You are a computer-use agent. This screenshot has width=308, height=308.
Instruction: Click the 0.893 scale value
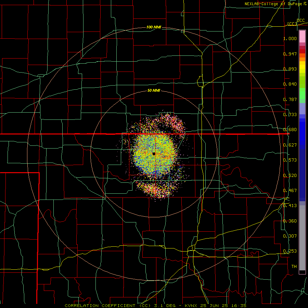(290, 69)
